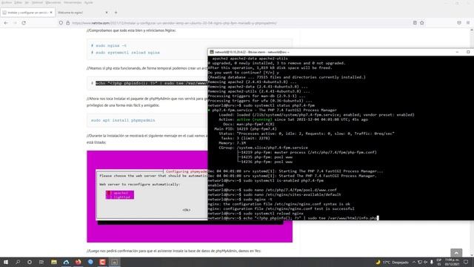474x267 pixels.
Task: Open Firefox from the taskbar
Action: tap(78, 262)
